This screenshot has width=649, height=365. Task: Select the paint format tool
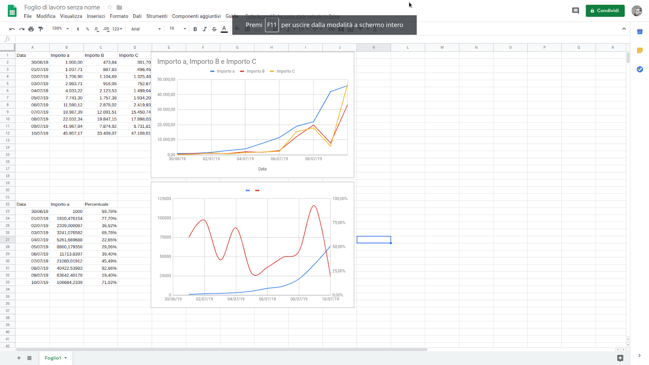tap(41, 29)
